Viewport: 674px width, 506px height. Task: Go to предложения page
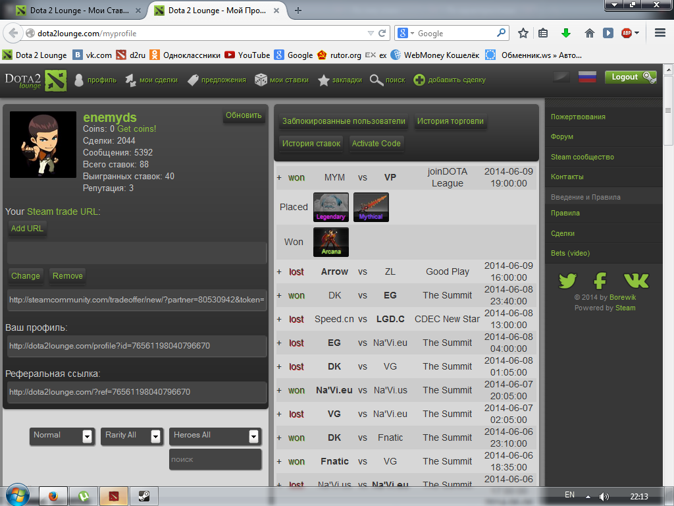pyautogui.click(x=217, y=80)
